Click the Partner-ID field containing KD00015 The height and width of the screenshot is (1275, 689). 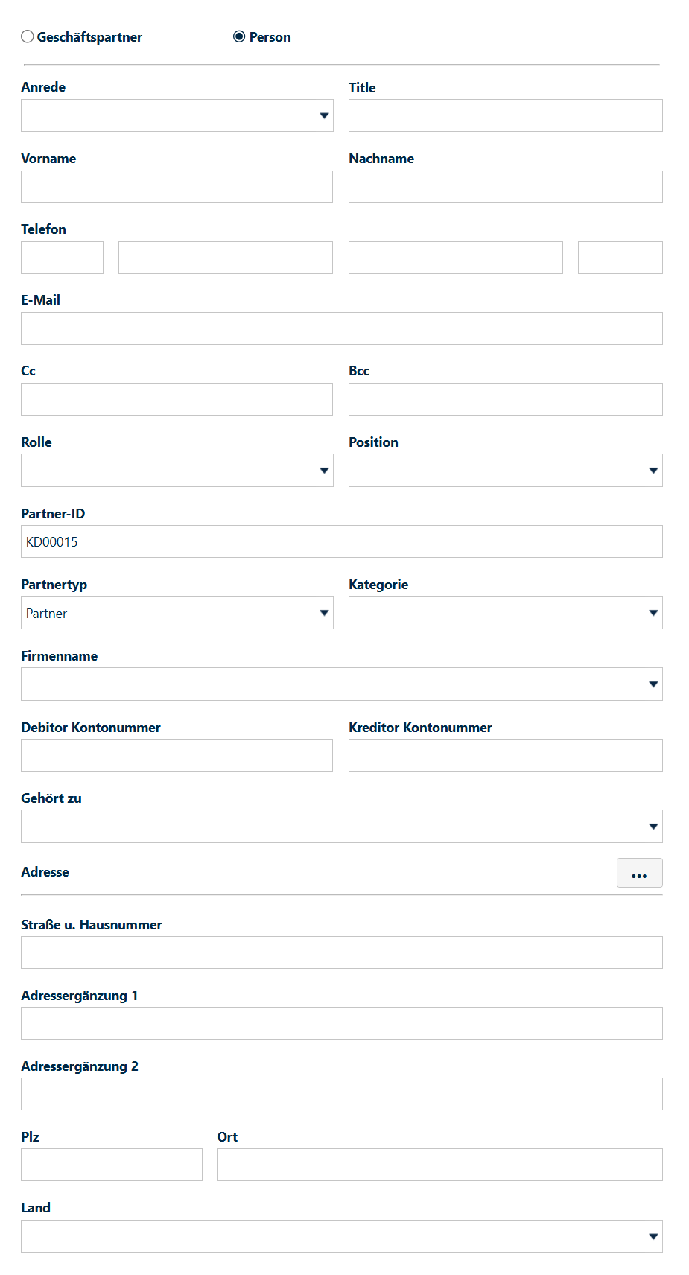[342, 541]
